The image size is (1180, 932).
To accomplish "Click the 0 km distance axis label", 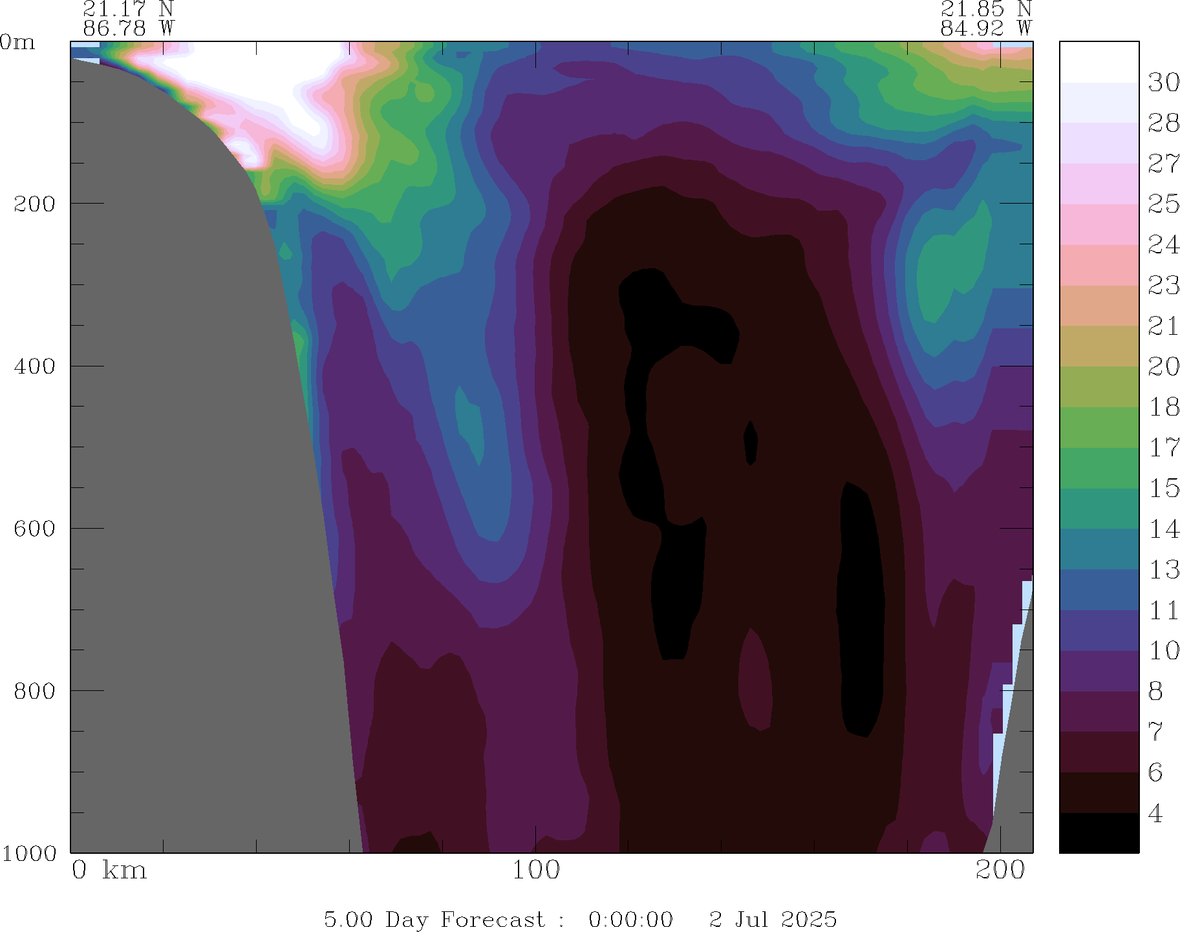I will pyautogui.click(x=109, y=871).
